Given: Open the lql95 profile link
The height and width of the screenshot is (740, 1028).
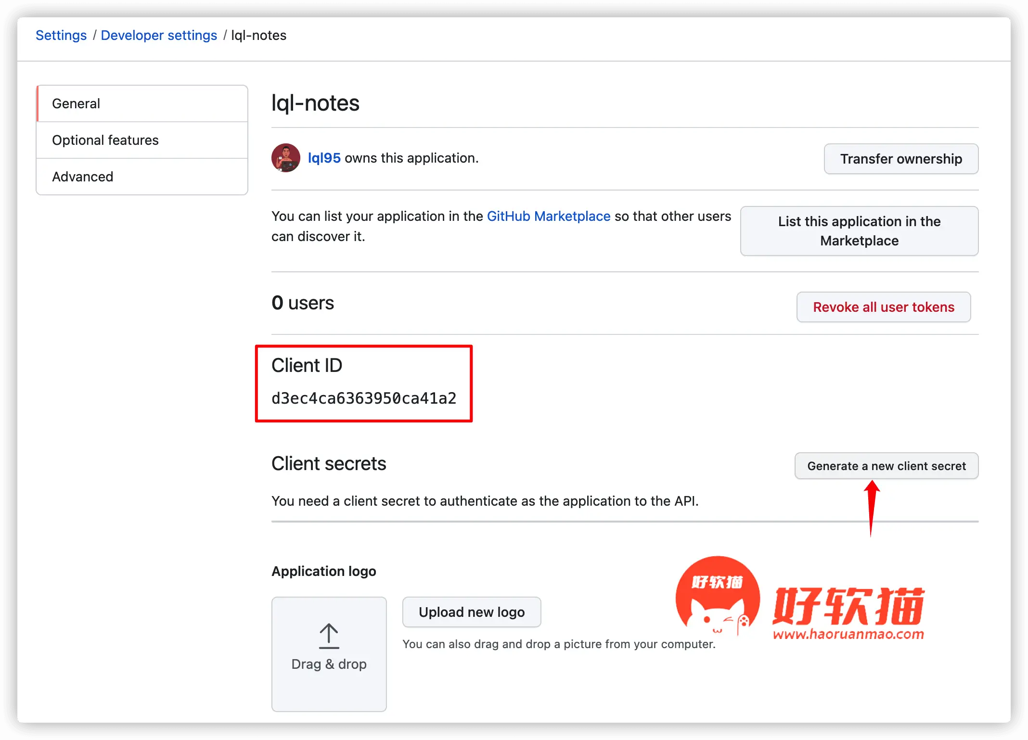Looking at the screenshot, I should coord(324,158).
